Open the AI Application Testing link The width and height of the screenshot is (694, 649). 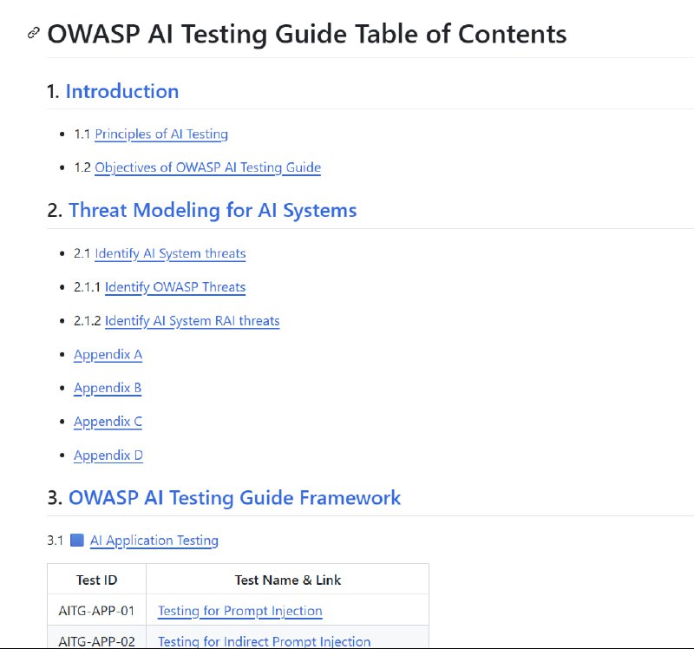pos(154,541)
